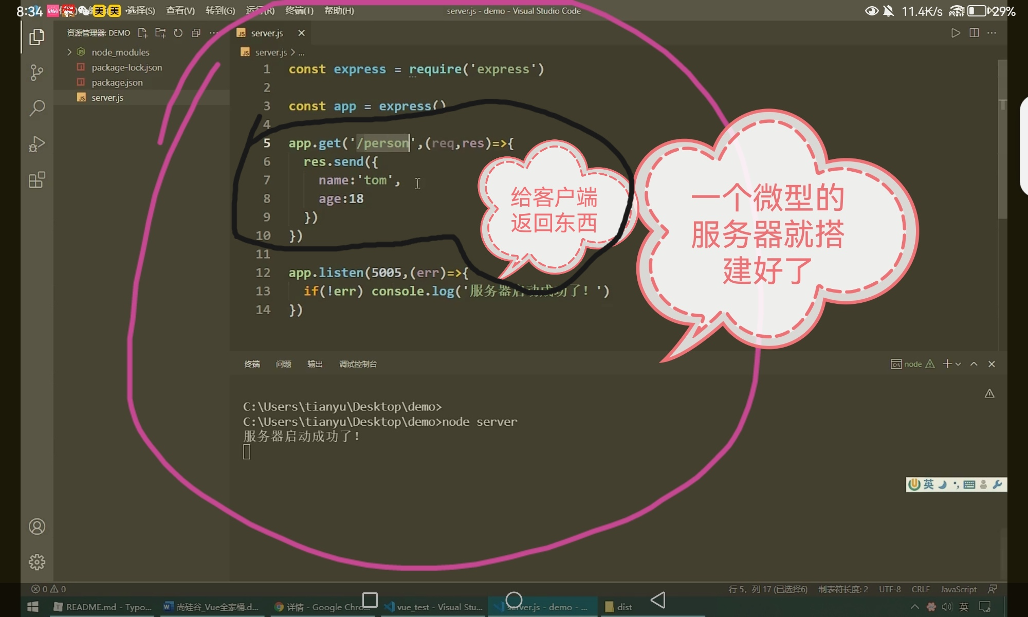Click the Split Editor icon
This screenshot has width=1028, height=617.
pyautogui.click(x=974, y=33)
